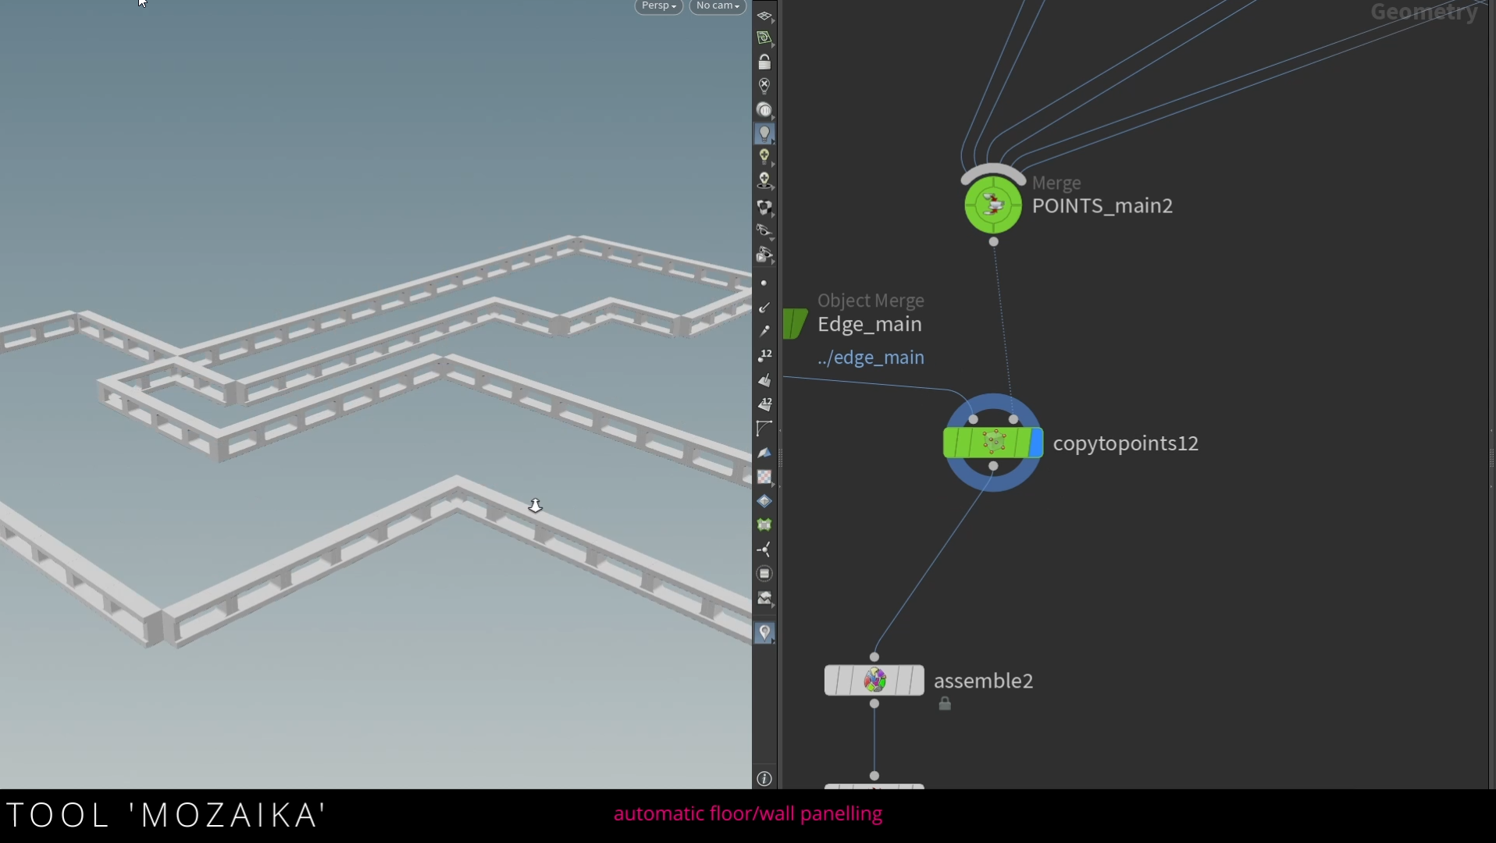This screenshot has height=843, width=1496.
Task: Toggle display point numbers icon
Action: [764, 356]
